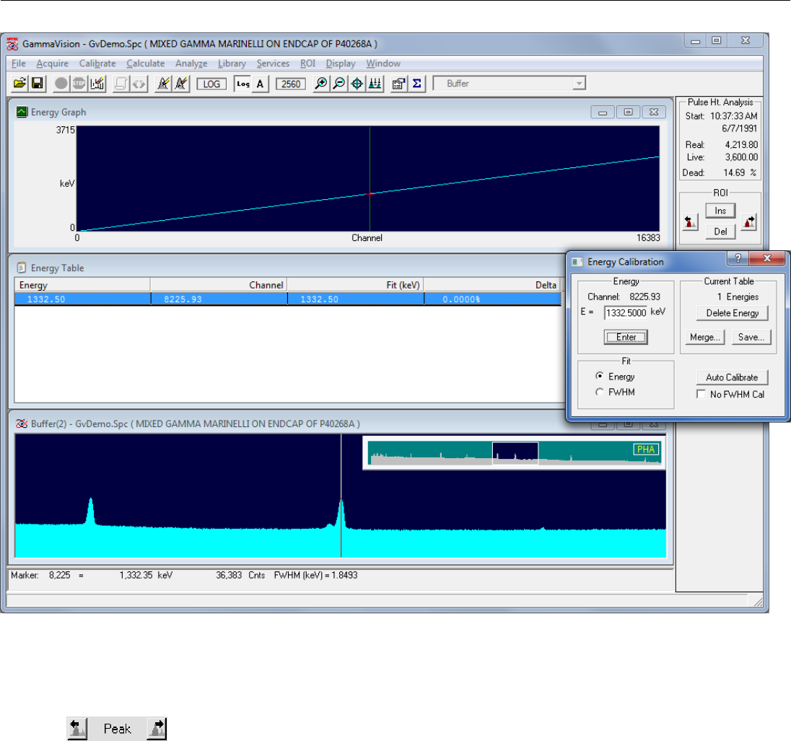Toggle the LOG scale toolbar button
791x741 pixels.
211,84
